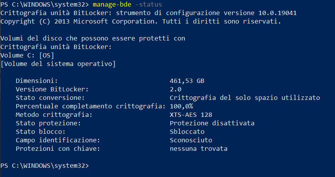Click the [Volume del sistema operativo] text
The width and height of the screenshot is (335, 177).
(x=58, y=64)
